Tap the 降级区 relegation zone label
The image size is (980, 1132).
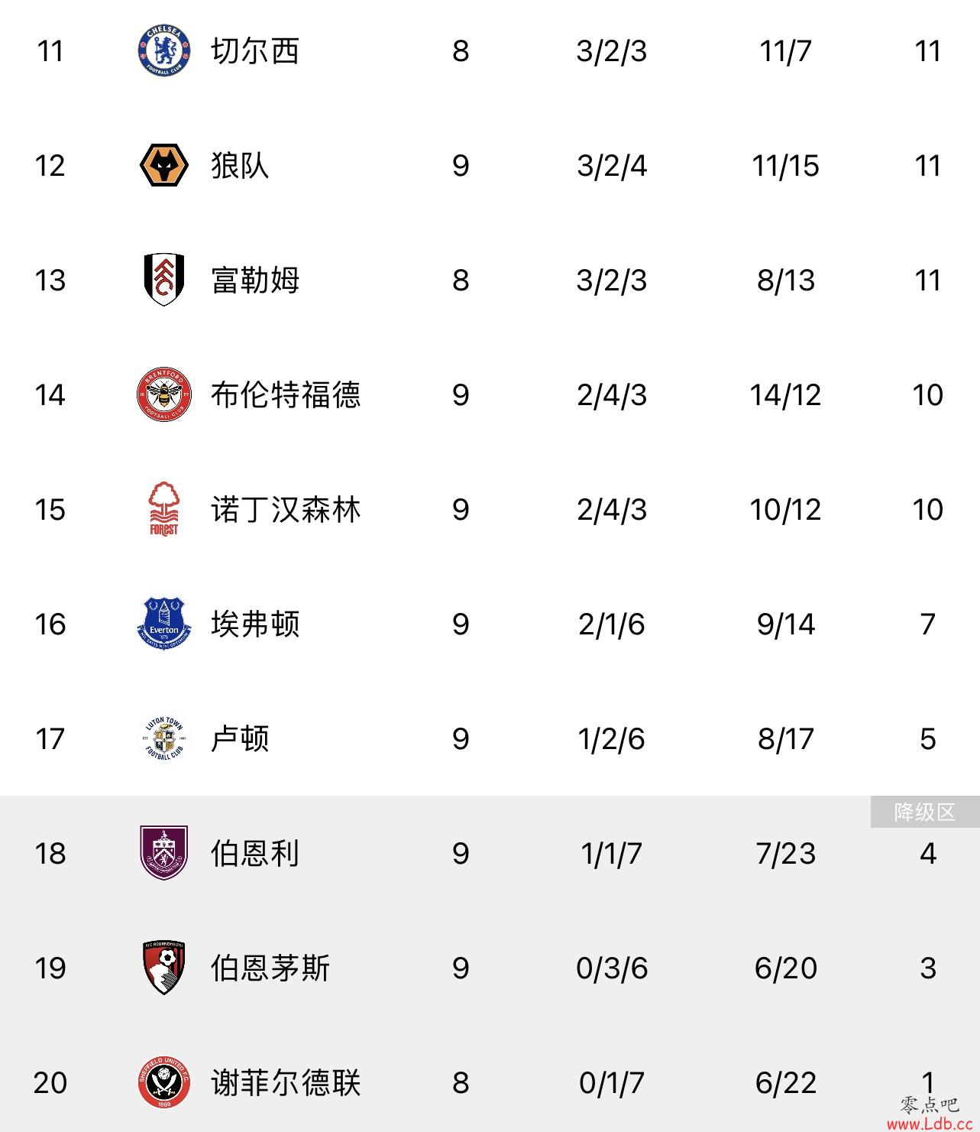[925, 812]
